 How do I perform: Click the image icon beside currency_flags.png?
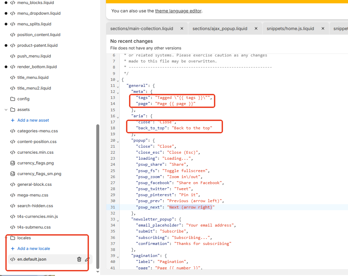(13, 163)
